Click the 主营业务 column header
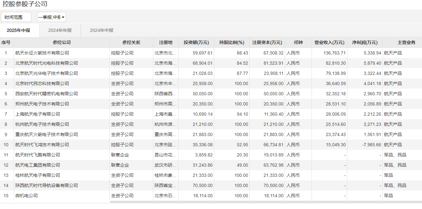The width and height of the screenshot is (422, 209). tap(406, 42)
